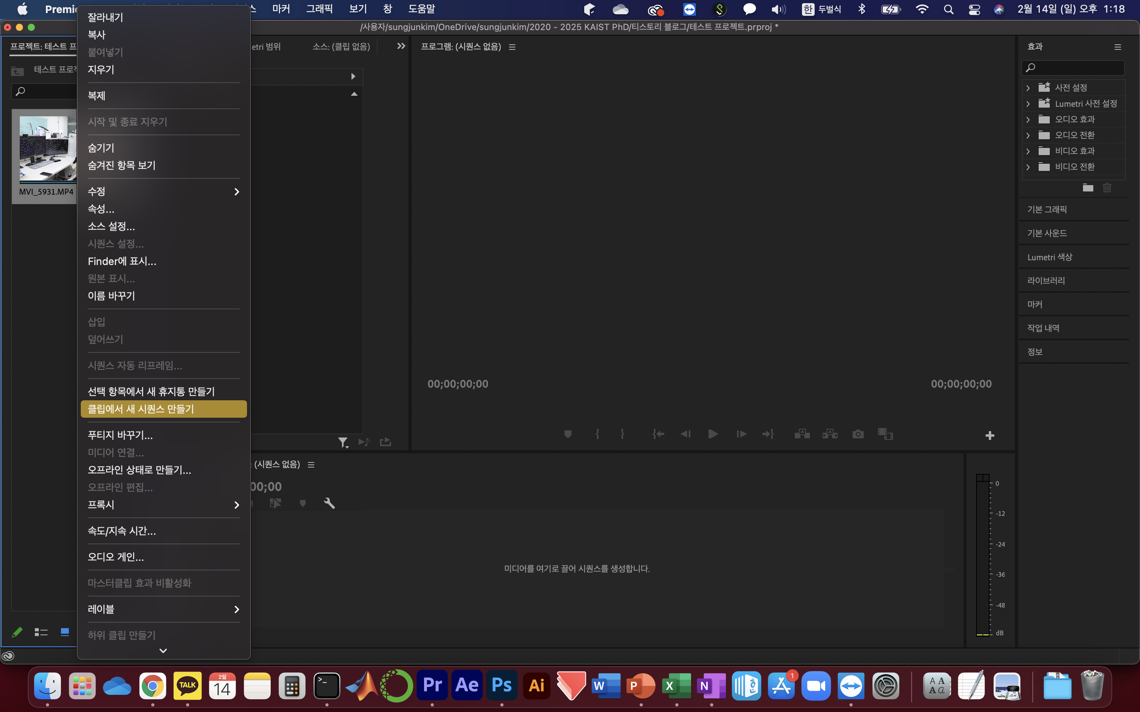Viewport: 1140px width, 712px height.
Task: Click the Button Editor plus icon
Action: click(990, 436)
